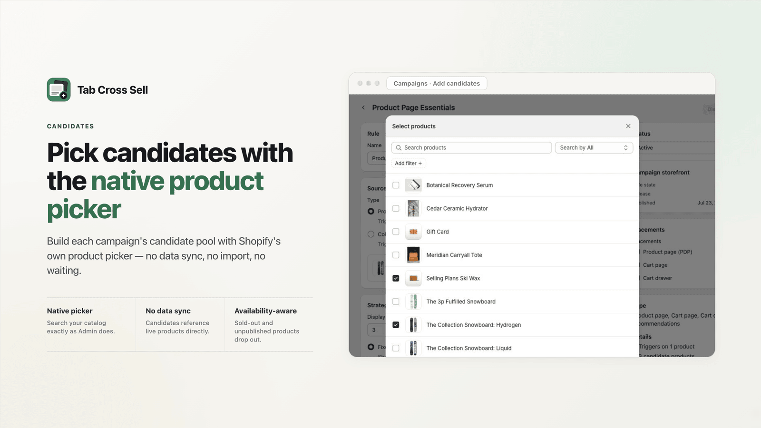Screen dimensions: 761x428
Task: Click the Collection Snowboard: Hydrogen image
Action: click(413, 325)
